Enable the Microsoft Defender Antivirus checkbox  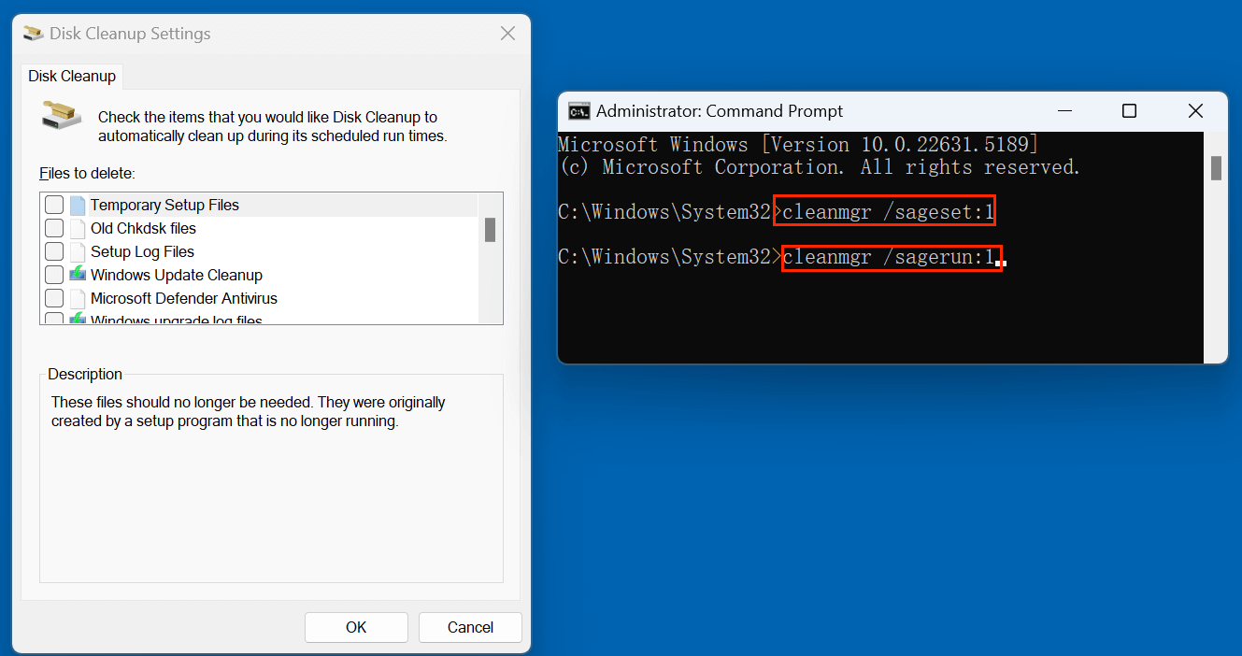coord(53,298)
